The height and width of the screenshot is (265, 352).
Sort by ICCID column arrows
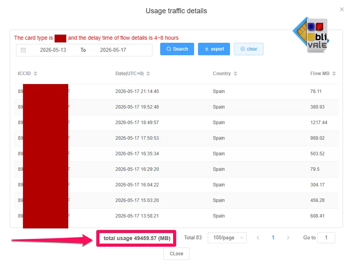[35, 74]
